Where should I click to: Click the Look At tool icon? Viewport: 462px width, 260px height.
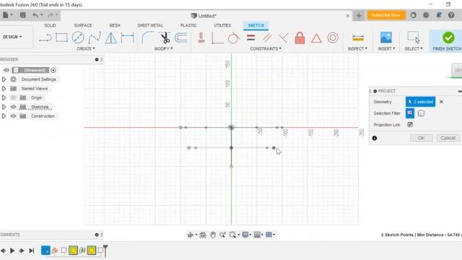(x=203, y=235)
